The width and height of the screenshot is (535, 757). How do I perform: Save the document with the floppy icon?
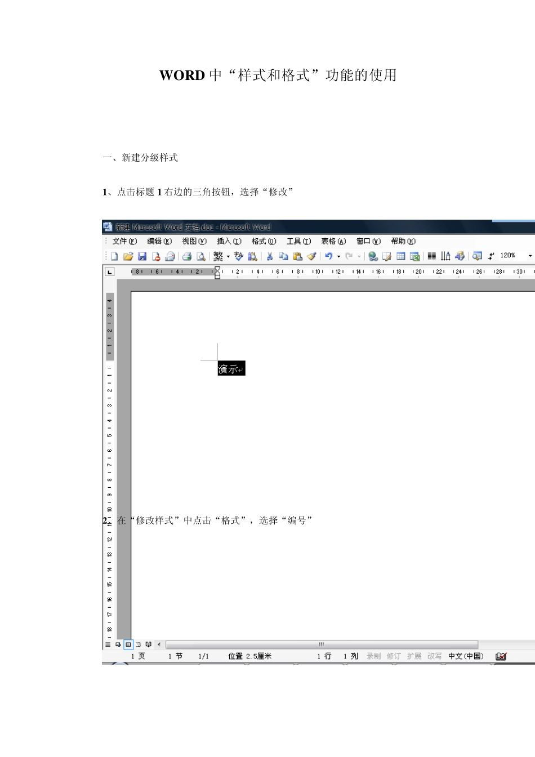142,256
